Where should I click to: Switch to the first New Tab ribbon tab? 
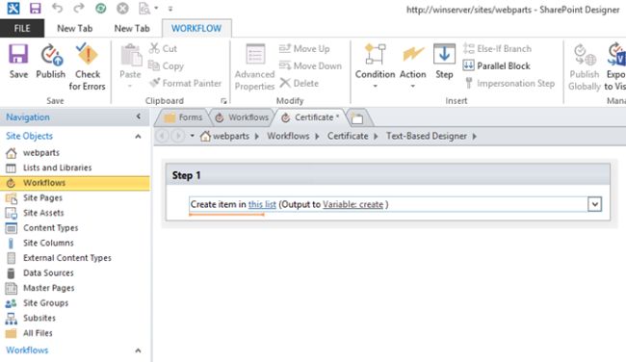(75, 28)
